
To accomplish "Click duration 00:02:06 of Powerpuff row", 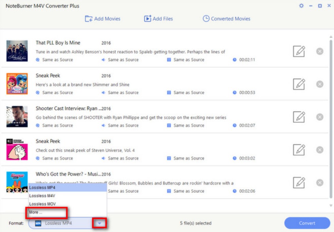I will coord(247,191).
